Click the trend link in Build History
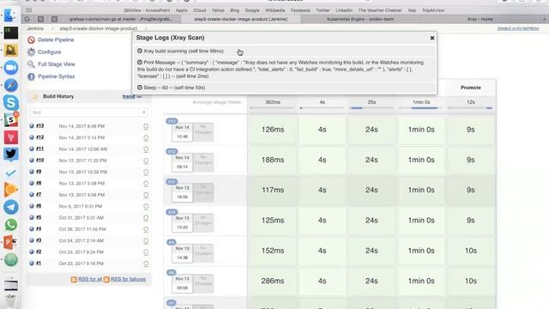This screenshot has width=549, height=309. coord(129,96)
